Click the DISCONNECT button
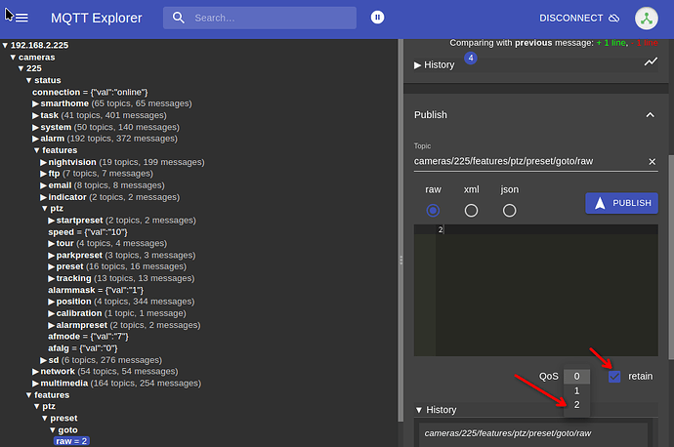674x447 pixels. 579,18
